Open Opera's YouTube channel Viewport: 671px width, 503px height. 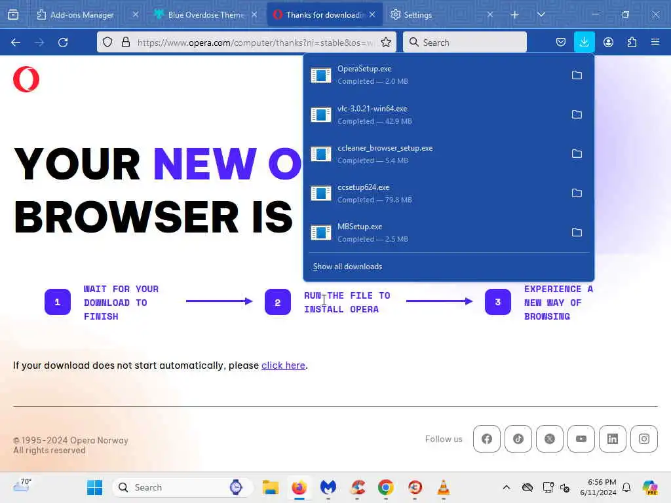pyautogui.click(x=581, y=439)
